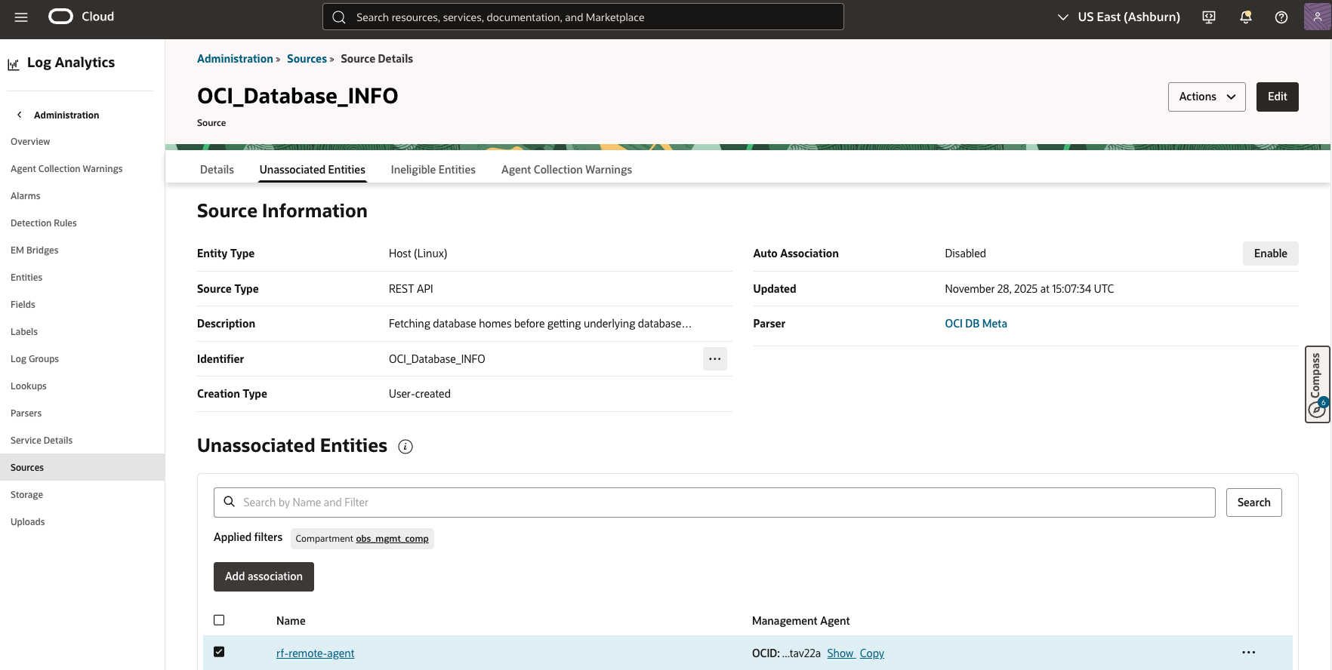
Task: Open the OCI DB Meta parser link
Action: point(976,324)
